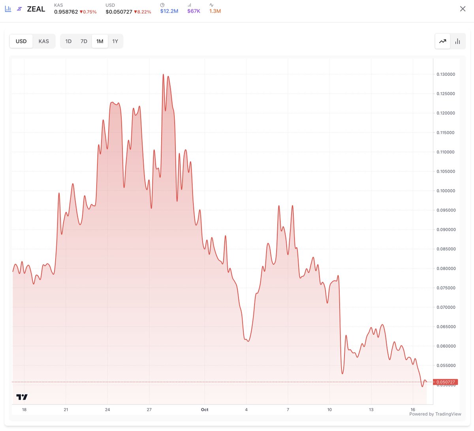The height and width of the screenshot is (431, 474).
Task: Click the 0.75% KAS change value
Action: [88, 12]
